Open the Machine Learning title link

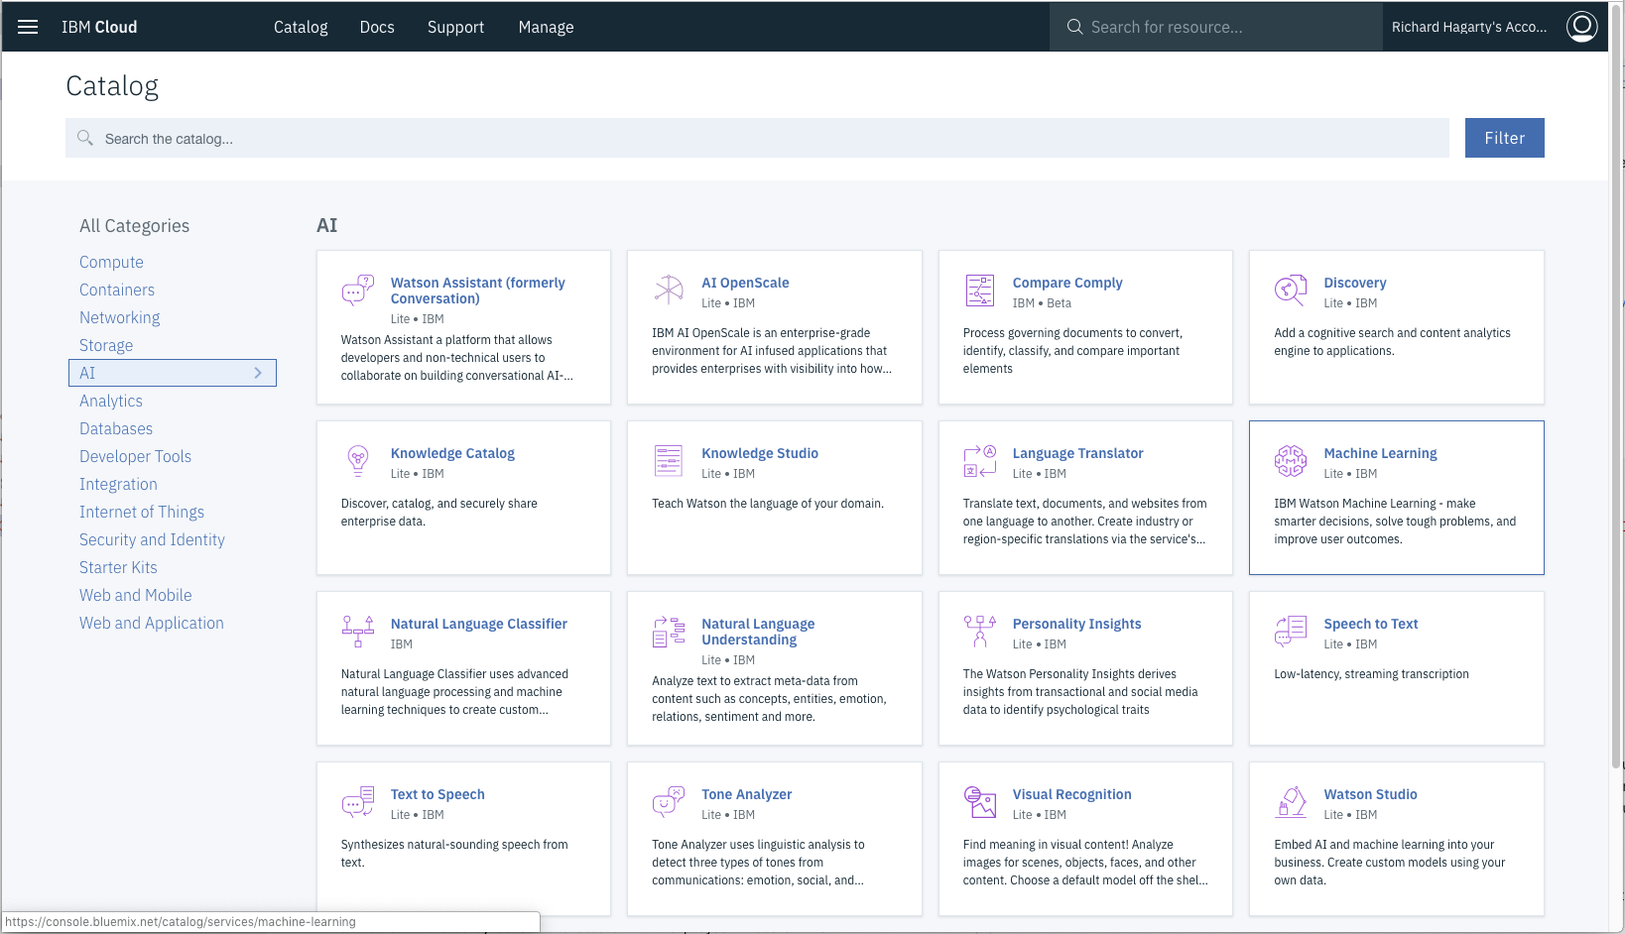click(x=1380, y=453)
